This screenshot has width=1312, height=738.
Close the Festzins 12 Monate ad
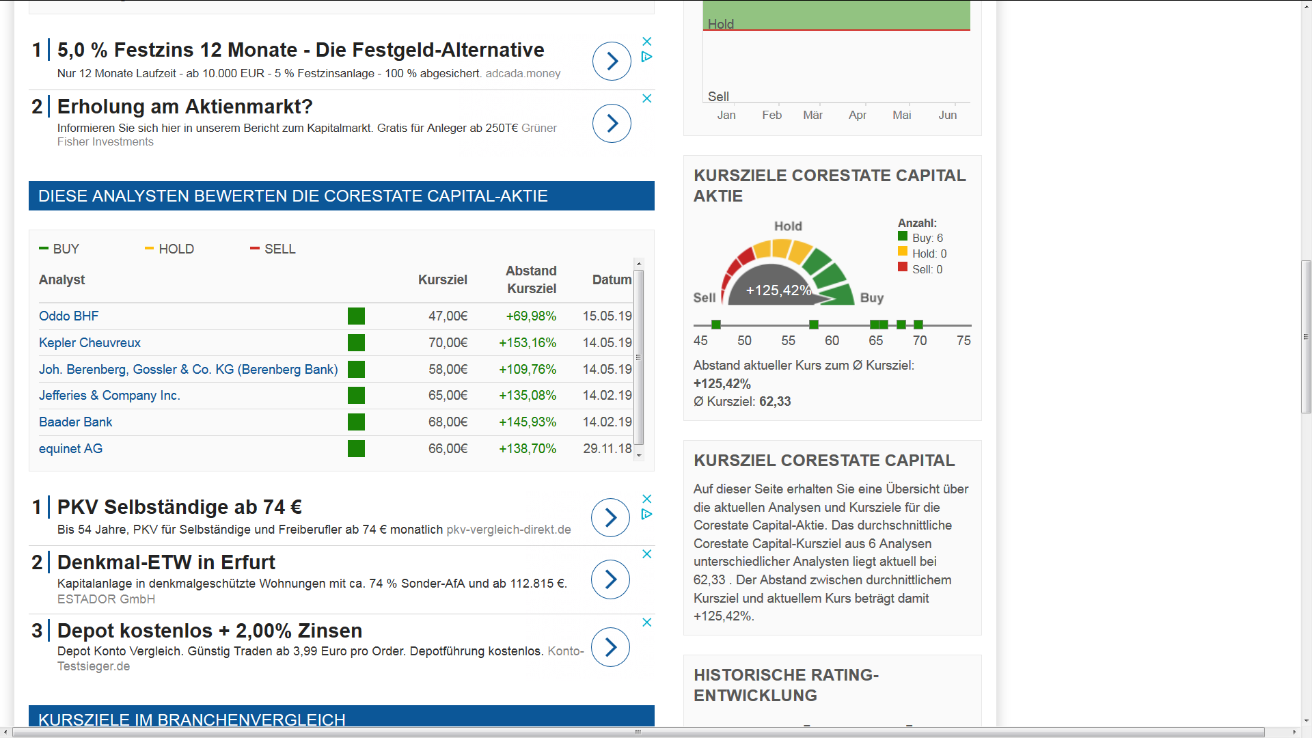point(647,42)
